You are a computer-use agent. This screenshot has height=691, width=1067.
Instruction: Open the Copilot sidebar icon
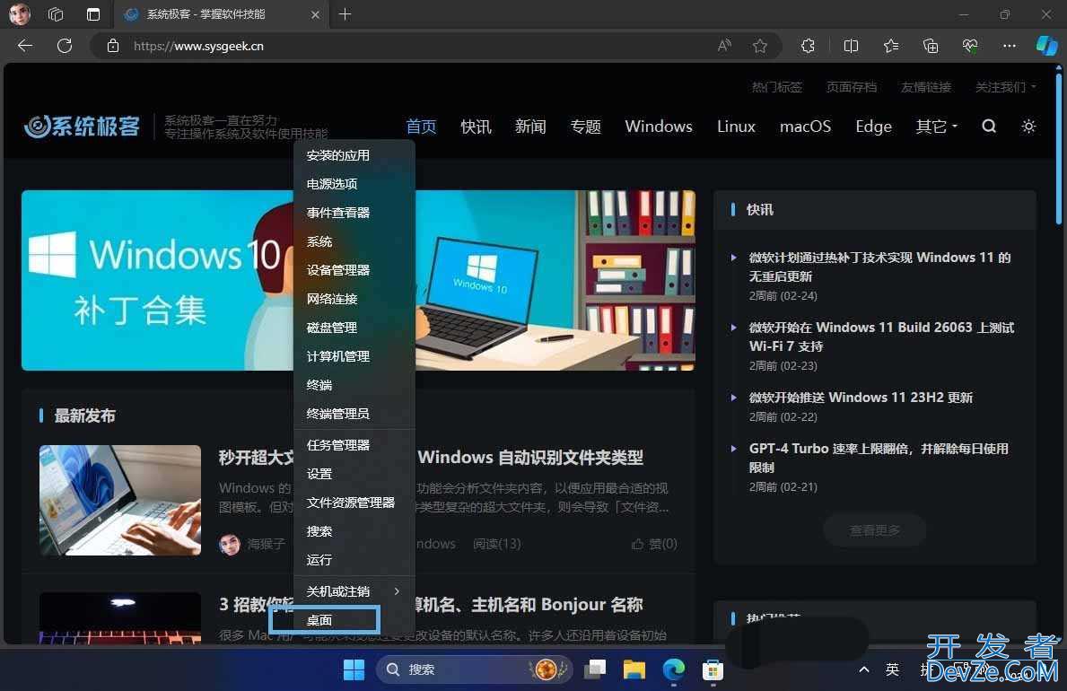point(1046,46)
